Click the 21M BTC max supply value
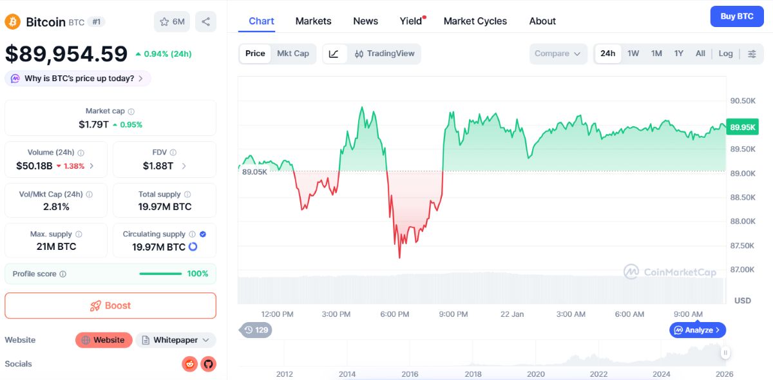Viewport: 773px width, 380px height. [x=56, y=247]
